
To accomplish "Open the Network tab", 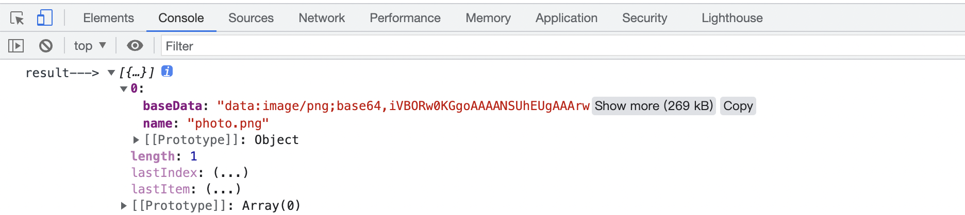I will click(322, 18).
